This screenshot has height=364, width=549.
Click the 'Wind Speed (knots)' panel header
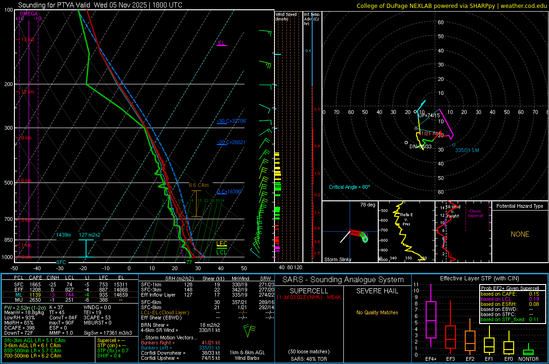286,16
